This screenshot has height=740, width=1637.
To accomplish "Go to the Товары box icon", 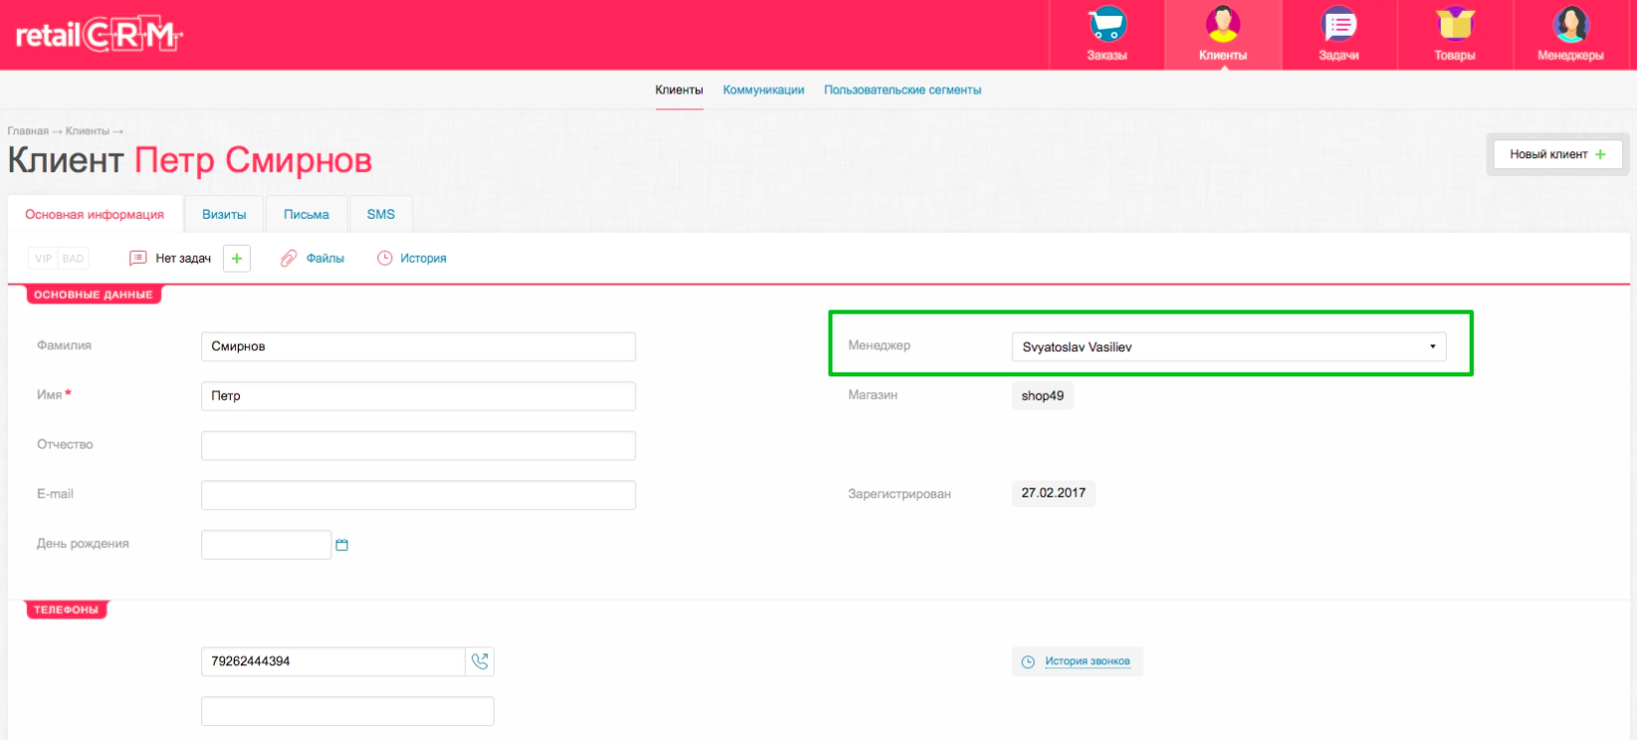I will (x=1454, y=25).
